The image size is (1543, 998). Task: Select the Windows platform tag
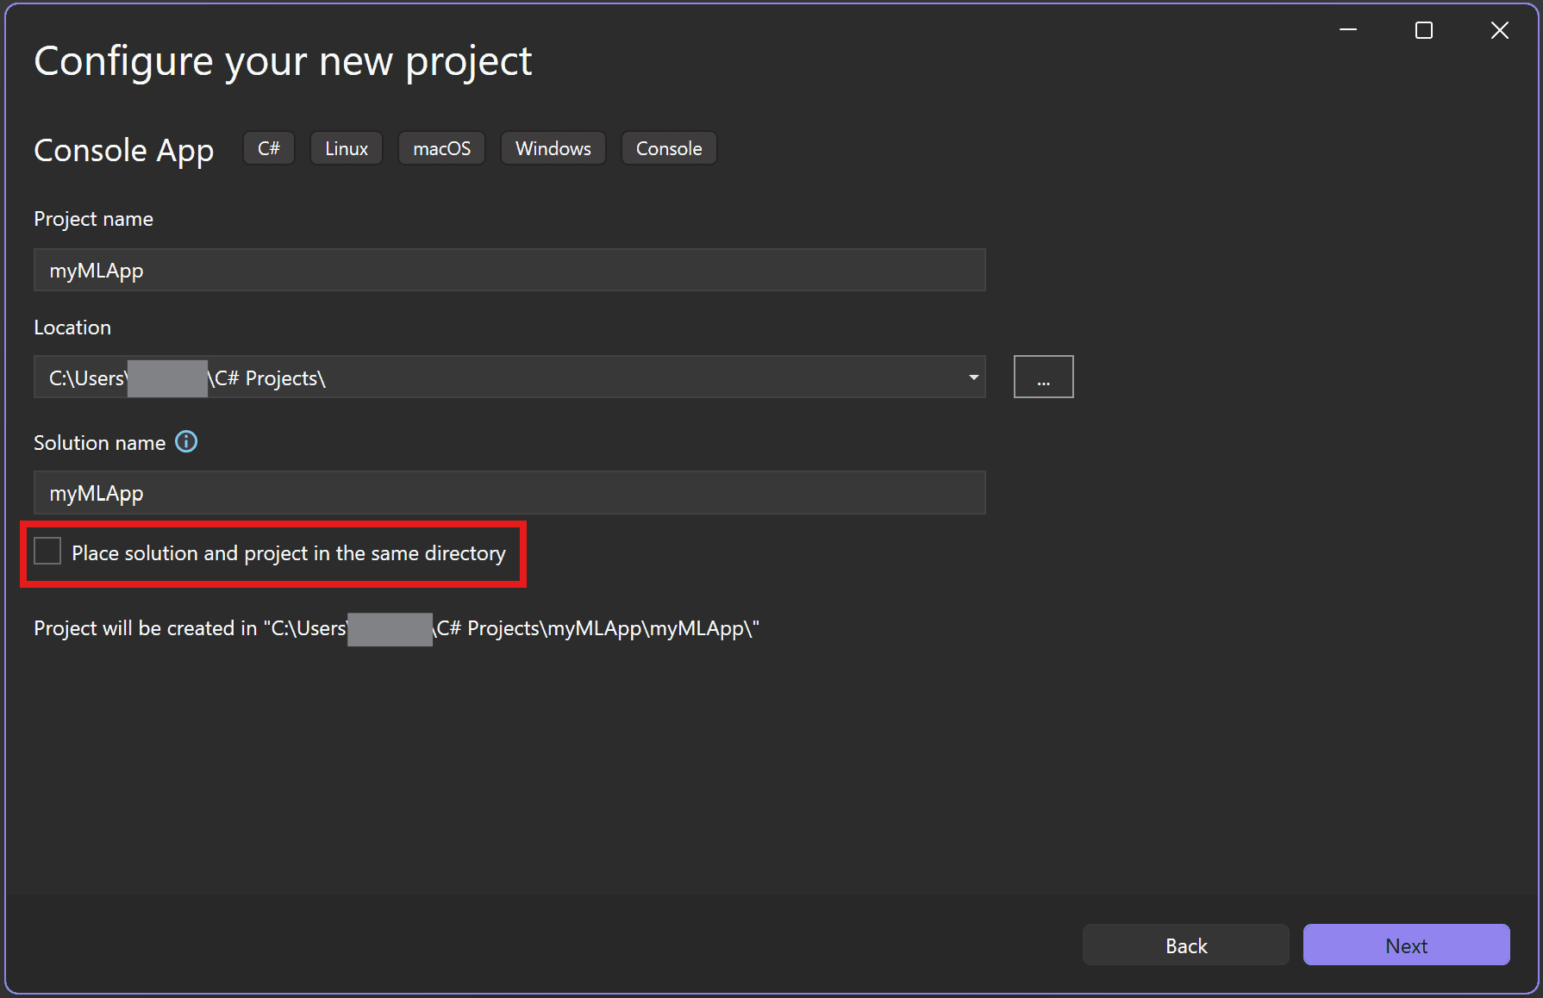[x=553, y=147]
